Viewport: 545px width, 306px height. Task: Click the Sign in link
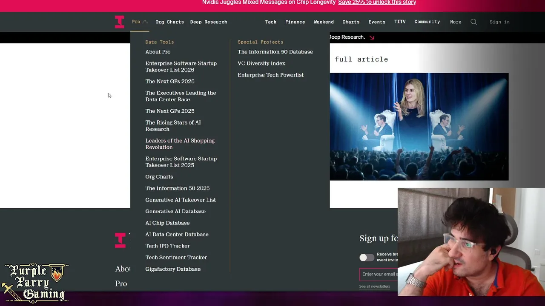tap(499, 22)
